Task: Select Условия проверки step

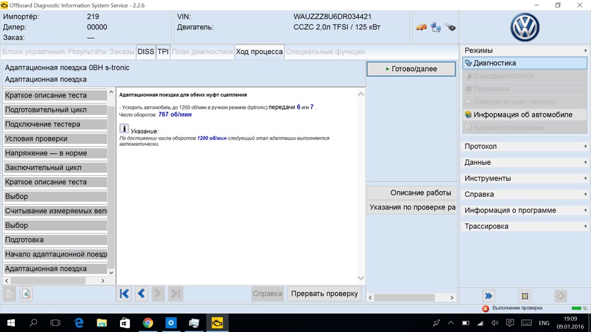Action: click(x=55, y=138)
